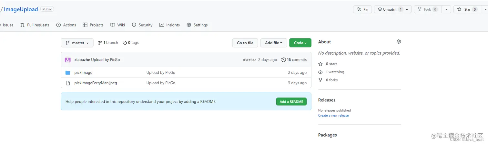
Task: Open pickImageFerryMan.jpeg row commit message
Action: (161, 83)
